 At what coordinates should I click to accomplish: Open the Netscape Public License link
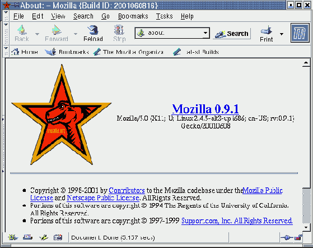click(x=103, y=198)
